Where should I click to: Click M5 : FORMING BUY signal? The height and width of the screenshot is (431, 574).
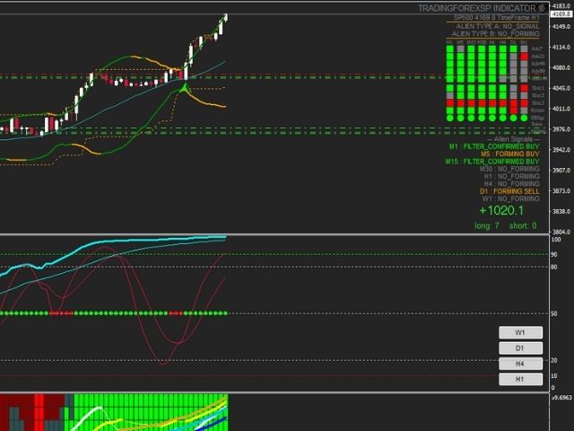tap(510, 154)
